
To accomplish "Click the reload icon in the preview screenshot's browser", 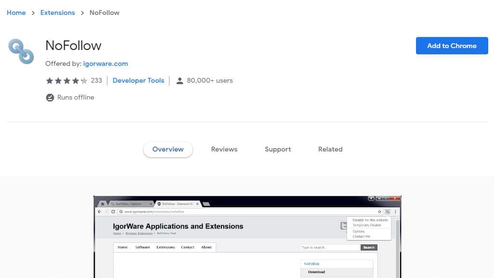I will click(113, 212).
